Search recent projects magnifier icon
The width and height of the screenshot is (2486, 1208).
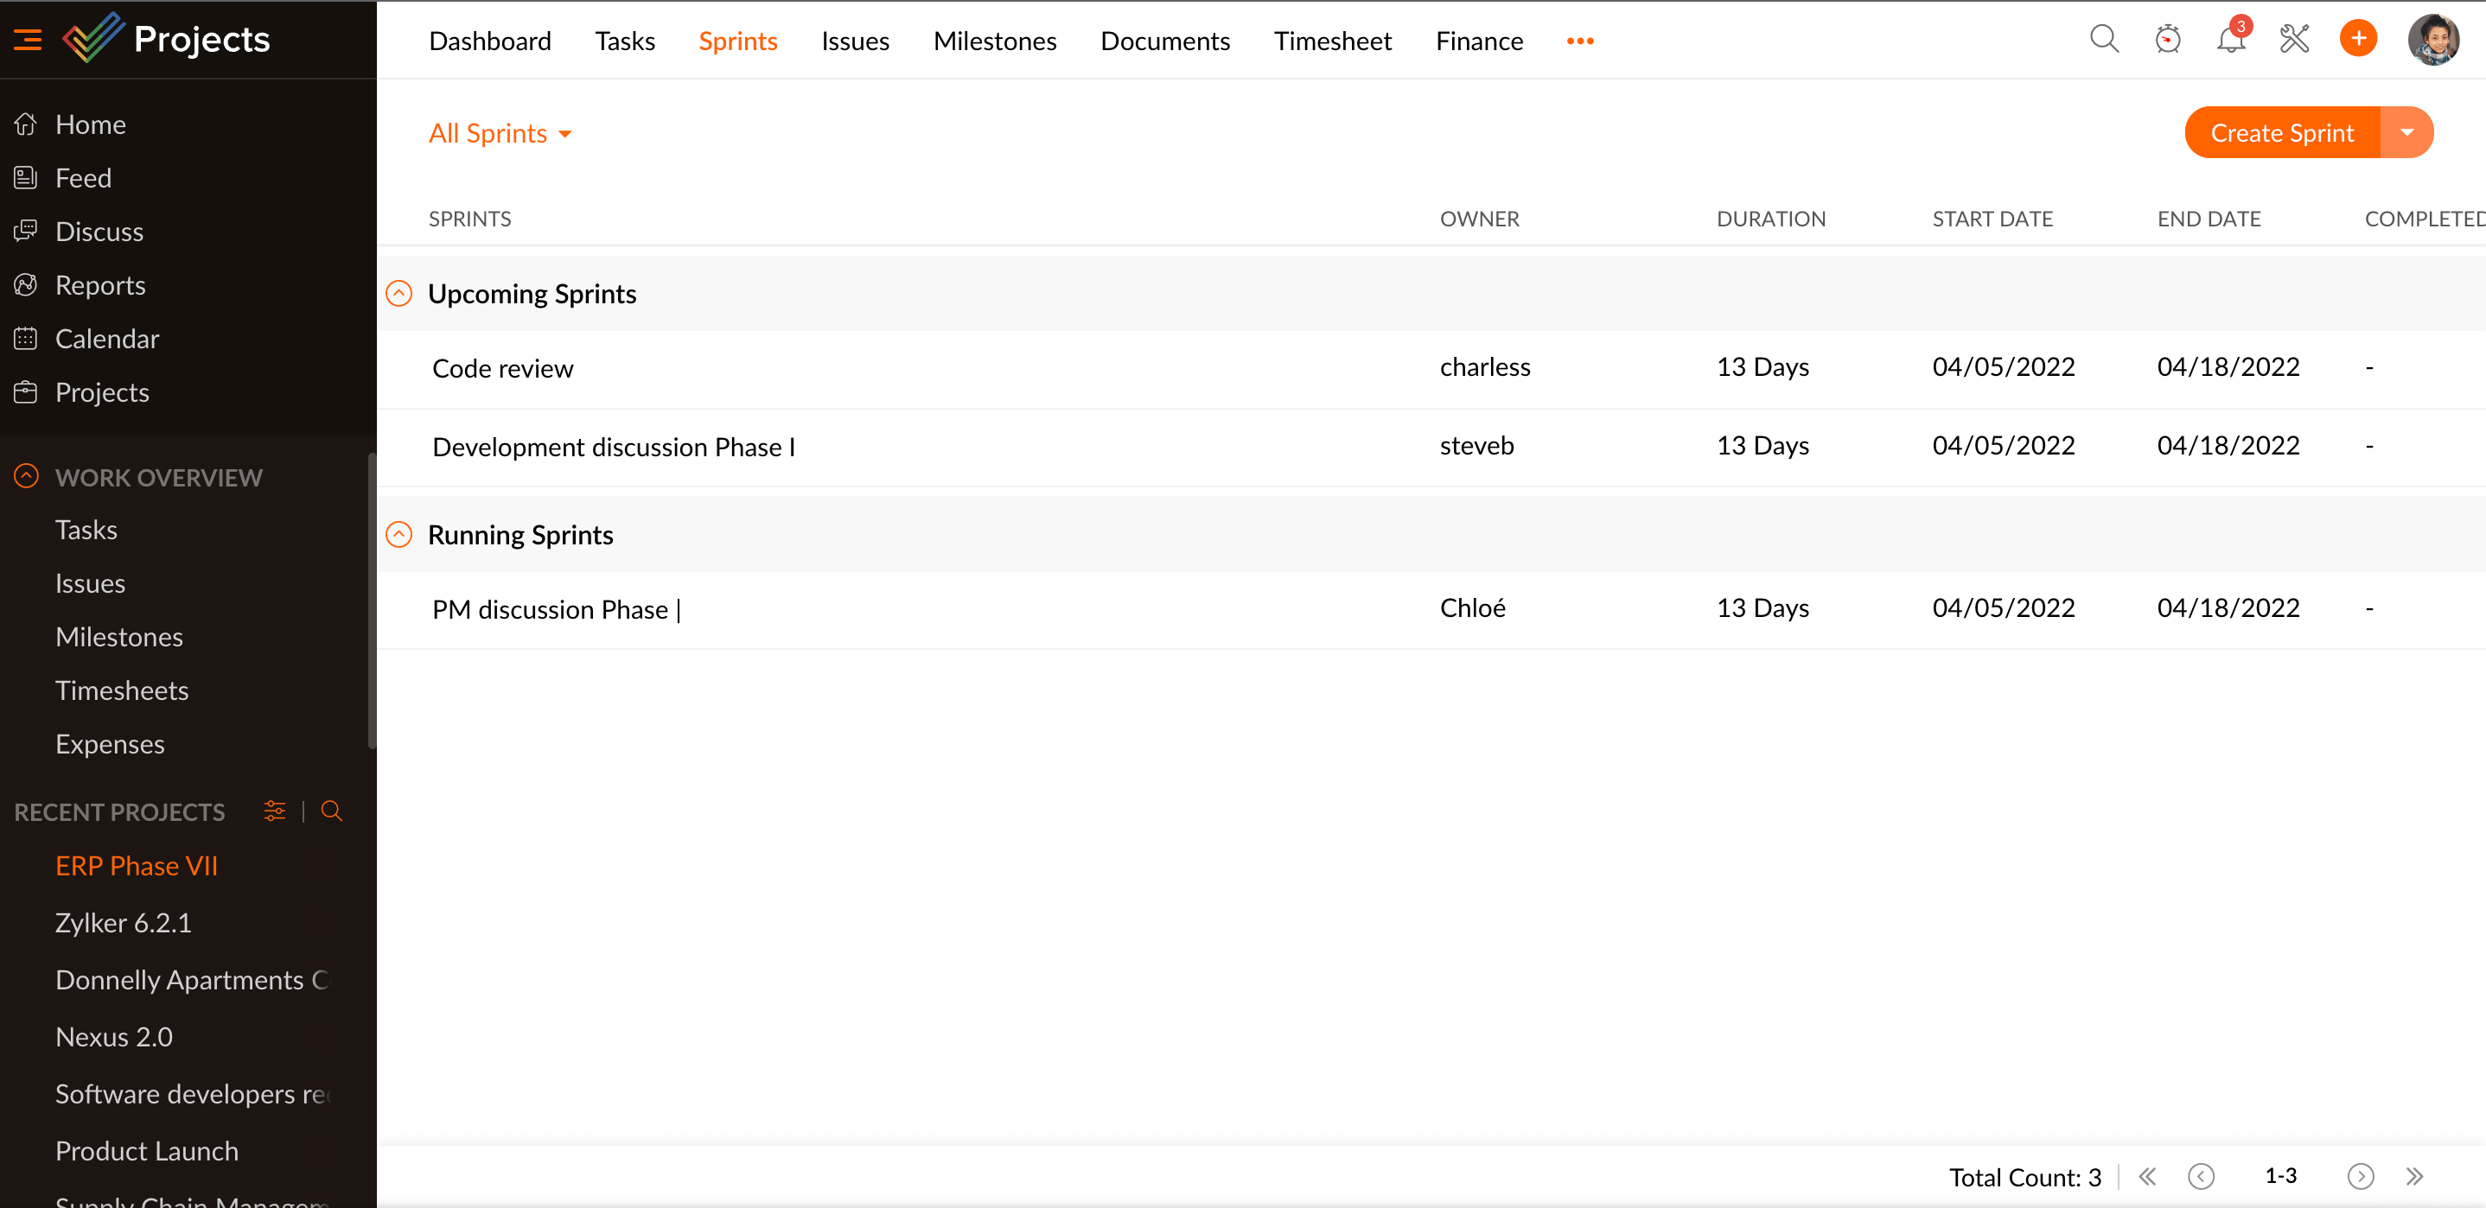point(331,811)
